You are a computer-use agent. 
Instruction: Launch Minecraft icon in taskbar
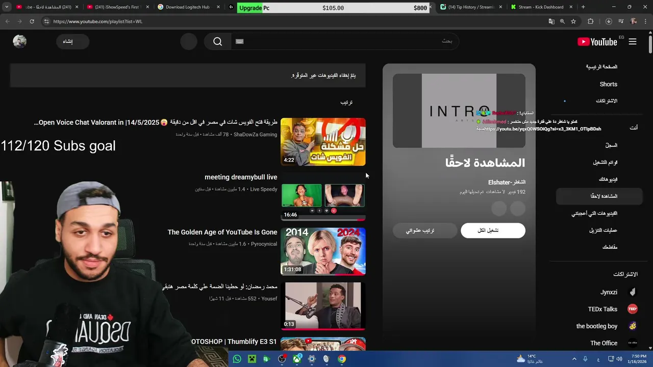pyautogui.click(x=252, y=359)
